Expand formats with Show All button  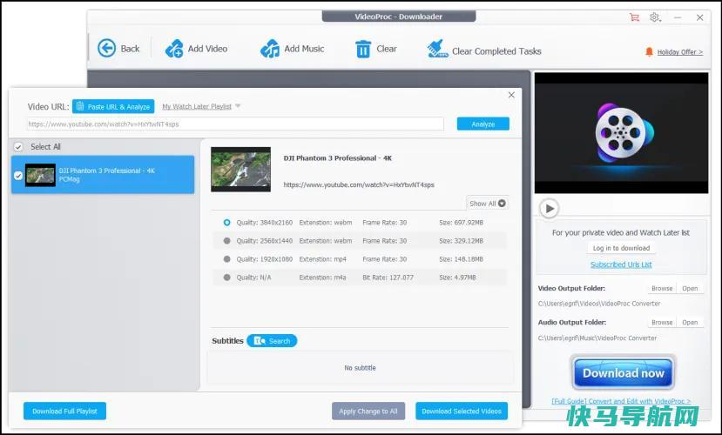487,204
